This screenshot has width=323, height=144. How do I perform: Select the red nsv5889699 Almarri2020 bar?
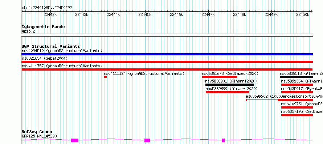pos(227,92)
